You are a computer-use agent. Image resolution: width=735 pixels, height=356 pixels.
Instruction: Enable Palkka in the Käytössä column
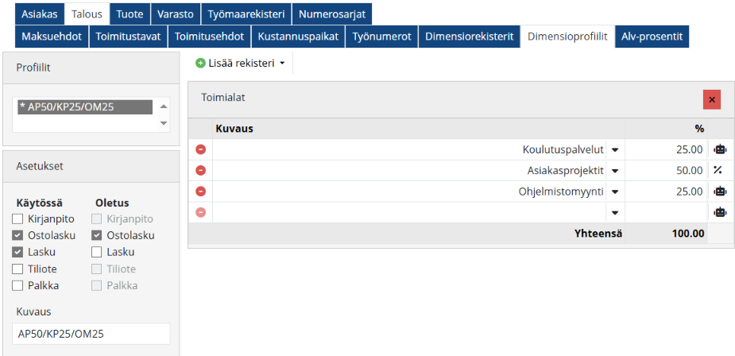pyautogui.click(x=18, y=285)
